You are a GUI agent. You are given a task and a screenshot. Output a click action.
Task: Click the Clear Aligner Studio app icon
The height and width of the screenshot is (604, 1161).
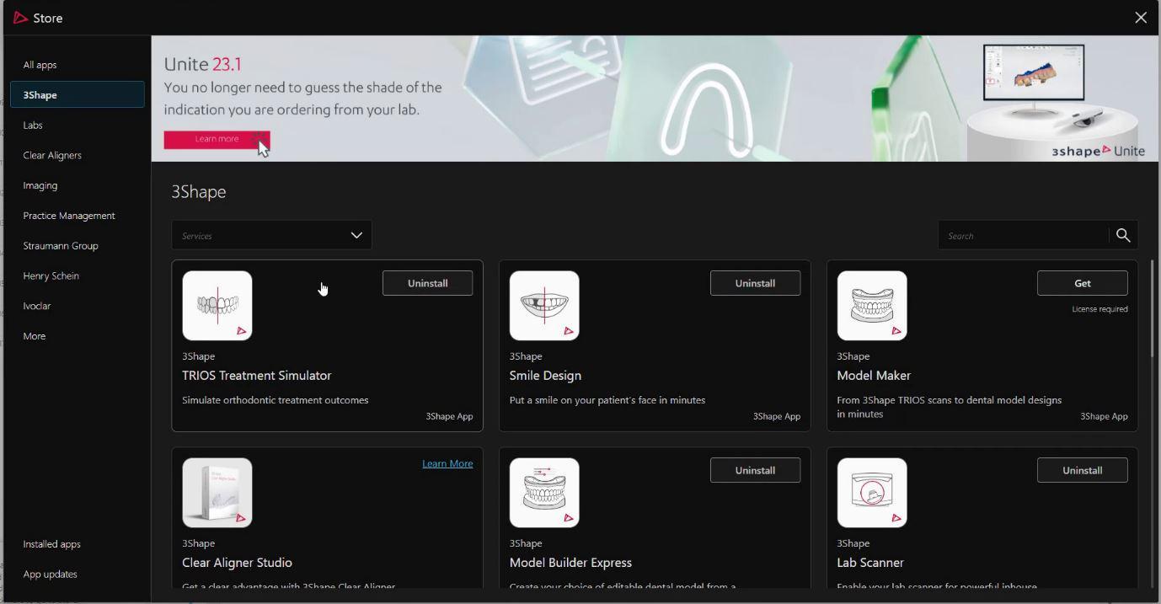pos(217,493)
